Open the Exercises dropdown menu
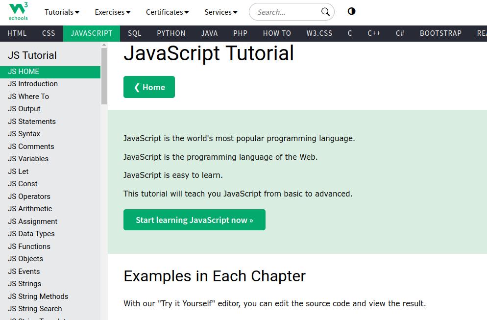 pyautogui.click(x=112, y=12)
